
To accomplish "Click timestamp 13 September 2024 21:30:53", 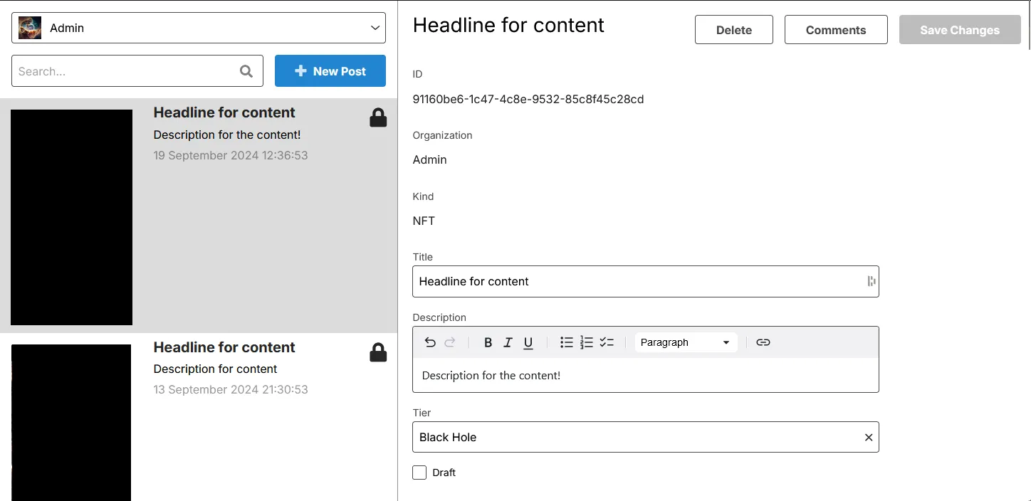I will point(231,389).
